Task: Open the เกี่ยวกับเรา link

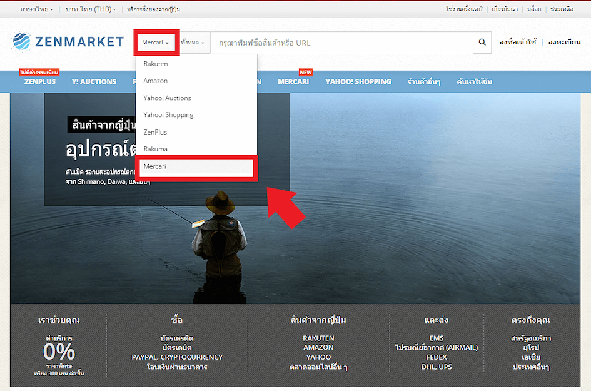Action: [x=505, y=9]
